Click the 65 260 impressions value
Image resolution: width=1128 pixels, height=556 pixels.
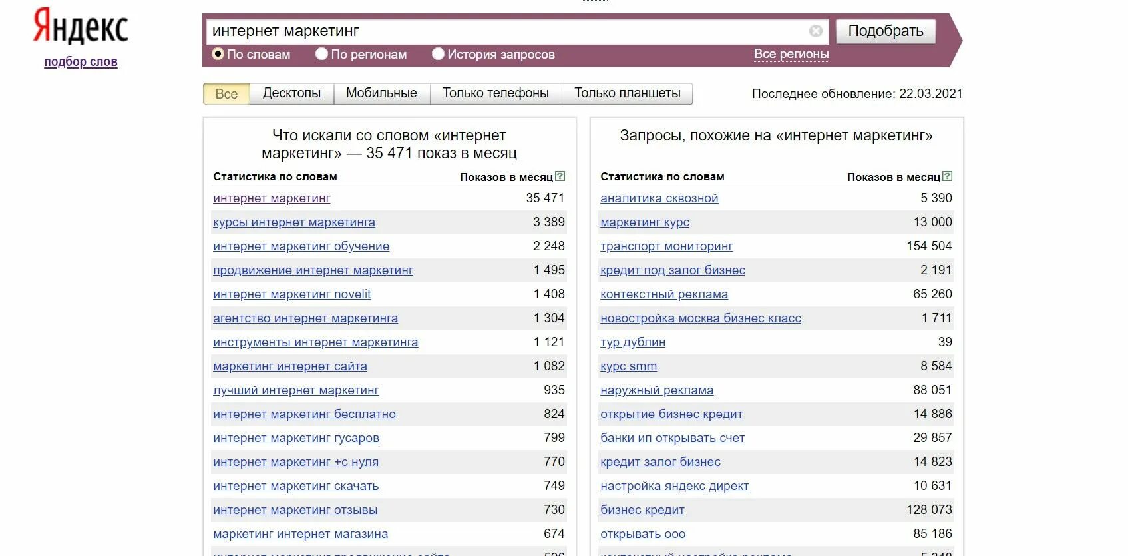tap(932, 294)
